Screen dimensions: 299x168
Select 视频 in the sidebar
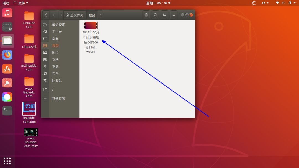pyautogui.click(x=55, y=46)
